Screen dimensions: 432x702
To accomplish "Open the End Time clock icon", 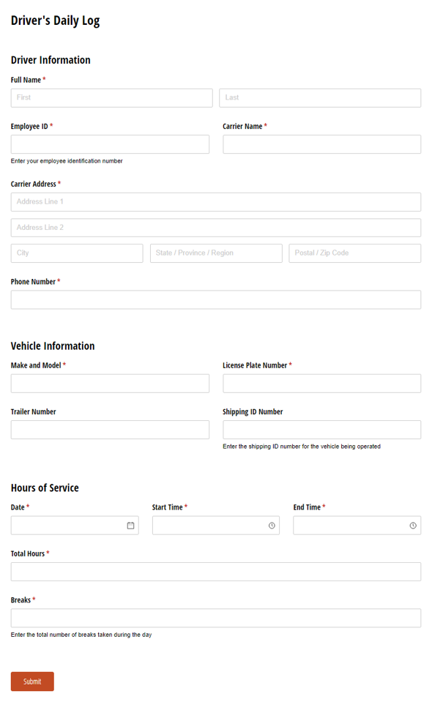I will [x=413, y=526].
